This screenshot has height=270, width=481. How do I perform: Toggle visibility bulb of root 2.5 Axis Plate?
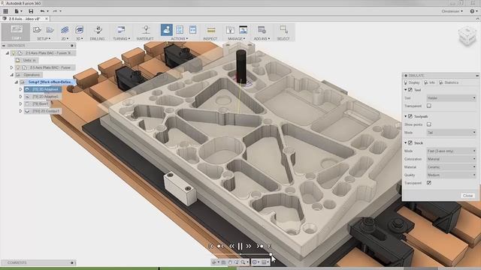[14, 53]
